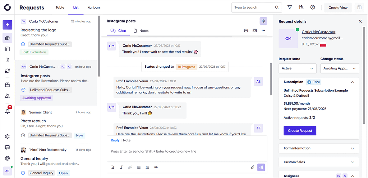The width and height of the screenshot is (368, 178).
Task: Open the chat requests sidebar icon
Action: pos(8,38)
